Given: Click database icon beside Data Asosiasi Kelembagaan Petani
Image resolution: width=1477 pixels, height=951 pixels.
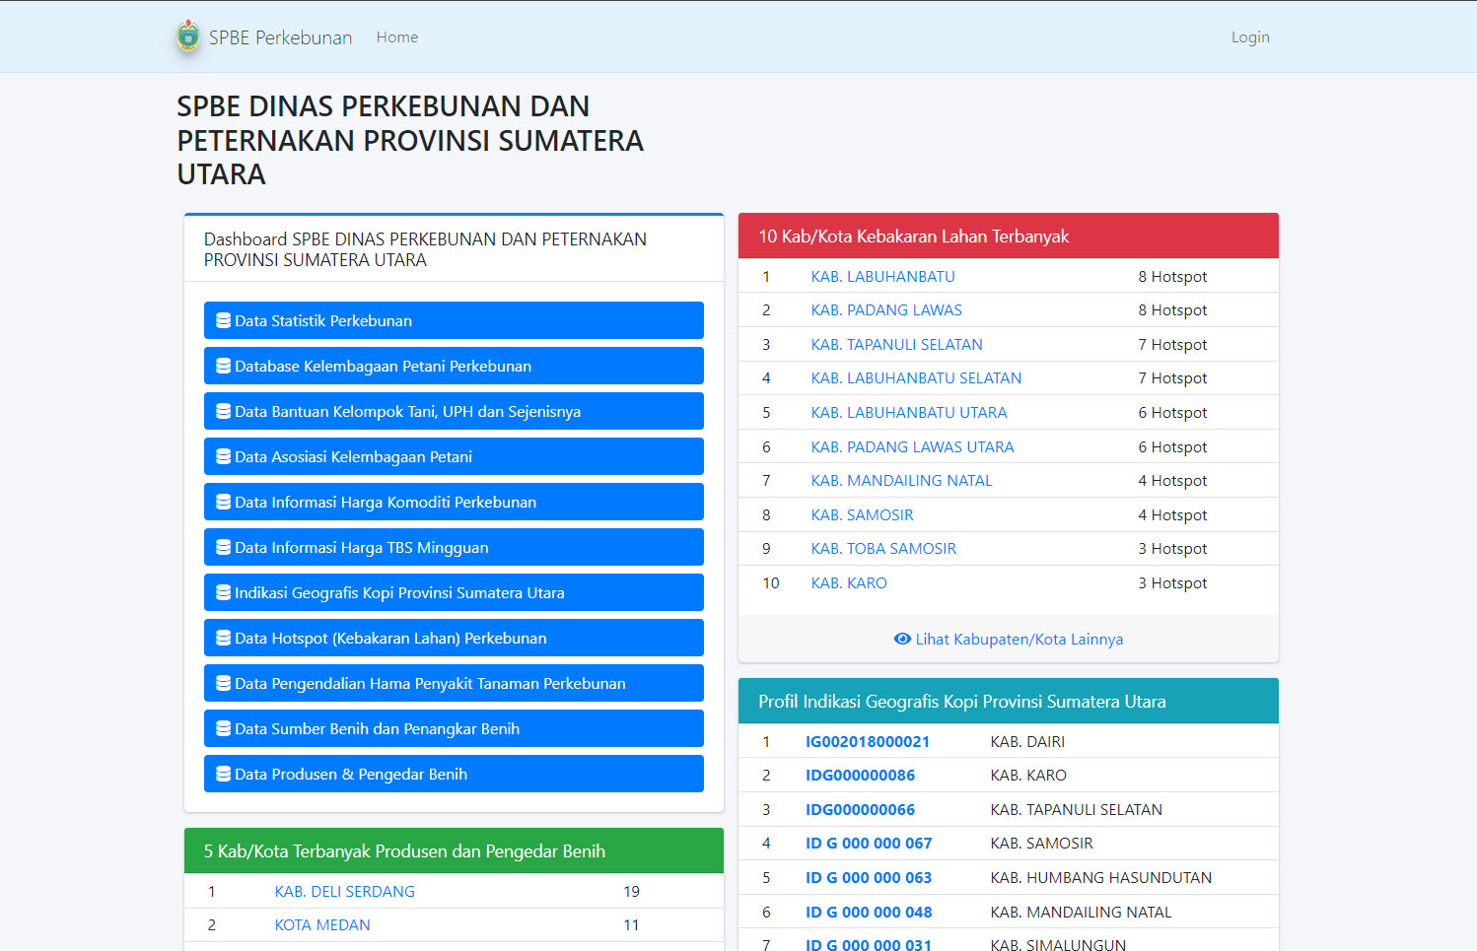Looking at the screenshot, I should [x=224, y=456].
